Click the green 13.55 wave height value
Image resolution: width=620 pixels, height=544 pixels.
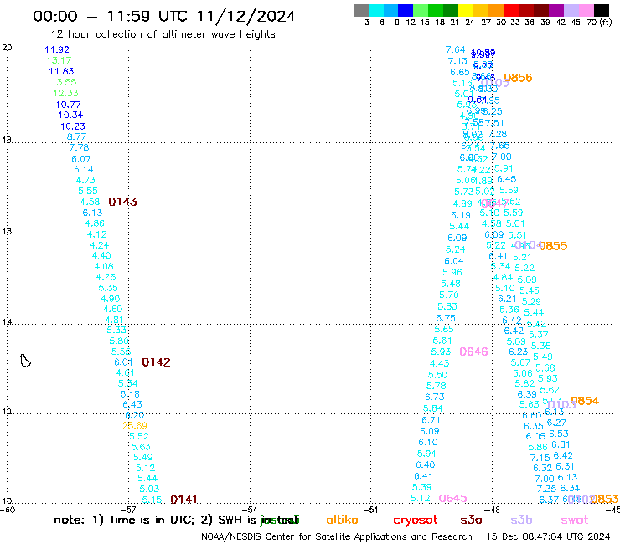click(x=64, y=82)
